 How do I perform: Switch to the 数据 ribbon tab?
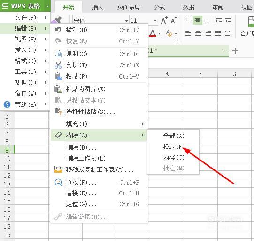coord(189,7)
